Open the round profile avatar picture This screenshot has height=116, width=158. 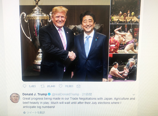15,98
